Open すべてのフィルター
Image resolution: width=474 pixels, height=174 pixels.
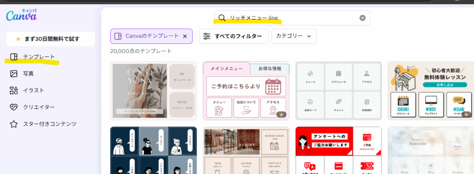click(233, 36)
